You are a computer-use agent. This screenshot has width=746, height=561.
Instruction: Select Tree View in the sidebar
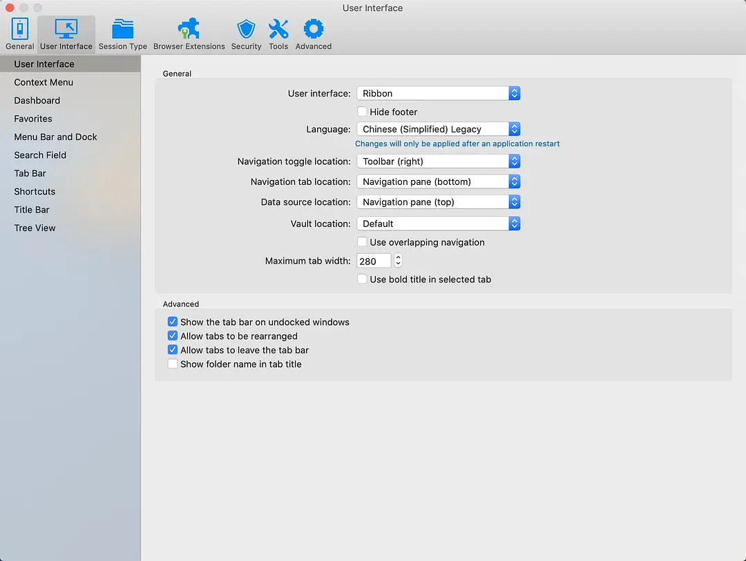coord(70,228)
